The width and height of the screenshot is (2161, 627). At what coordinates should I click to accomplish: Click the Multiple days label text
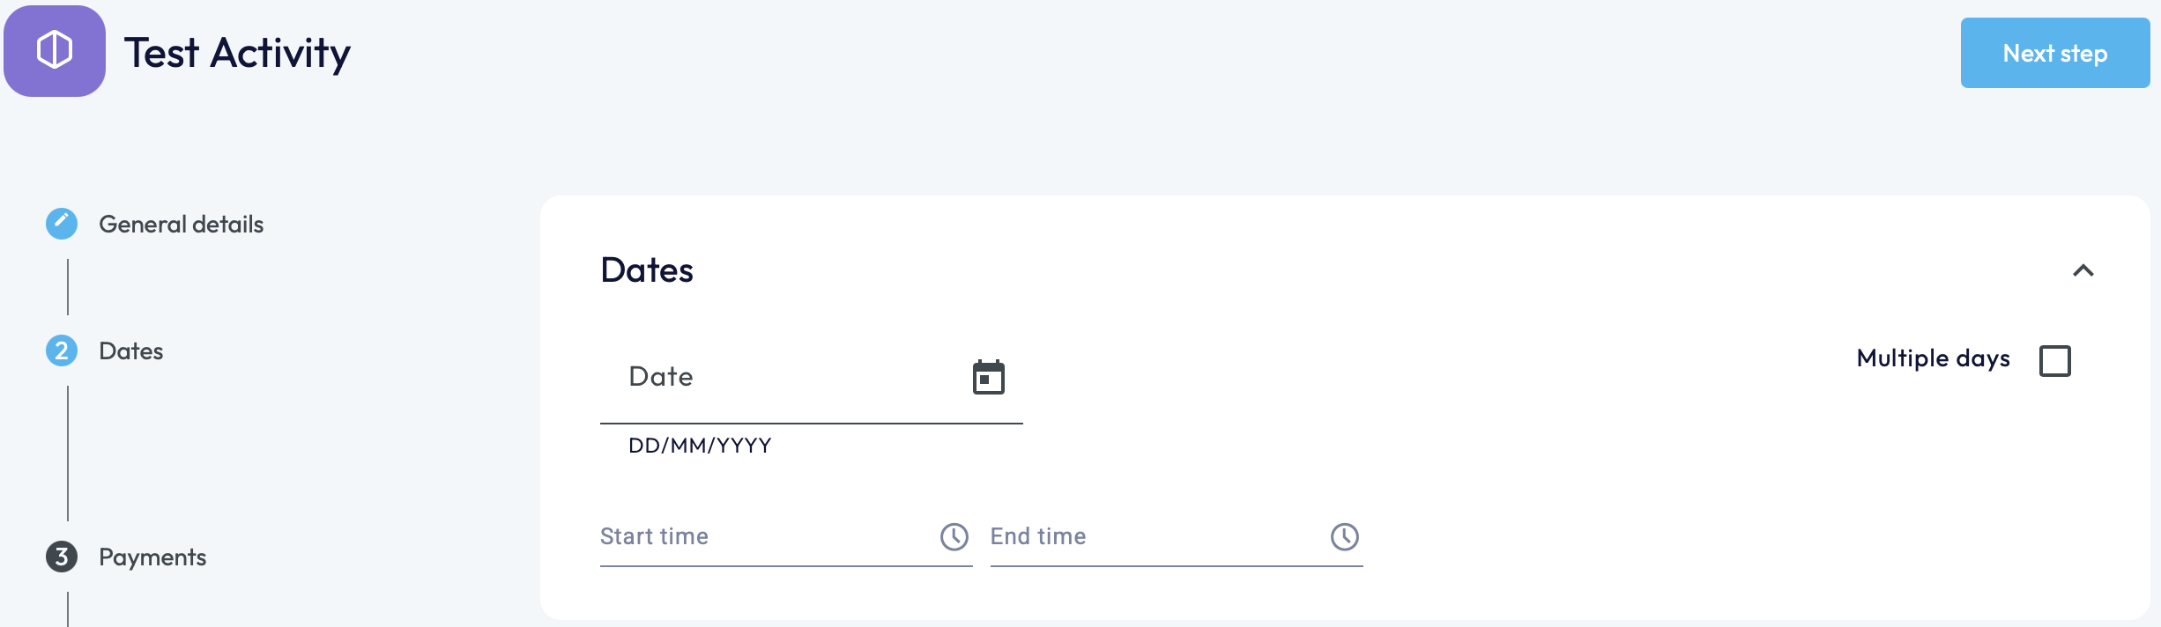(1933, 358)
